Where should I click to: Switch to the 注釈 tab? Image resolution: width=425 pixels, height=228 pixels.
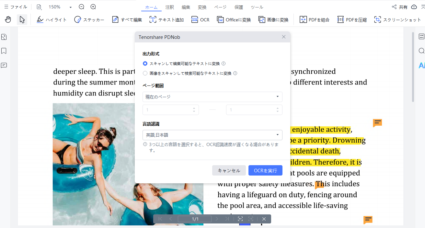pos(170,7)
